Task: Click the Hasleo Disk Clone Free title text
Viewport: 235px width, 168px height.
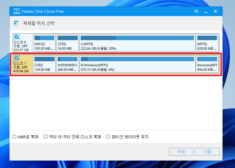Action: [43, 11]
